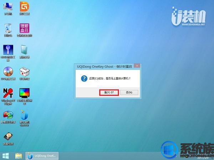The height and width of the screenshot is (160, 214).
Task: Open the magenta 理顺盘符 drive-letter tool
Action: pyautogui.click(x=24, y=30)
